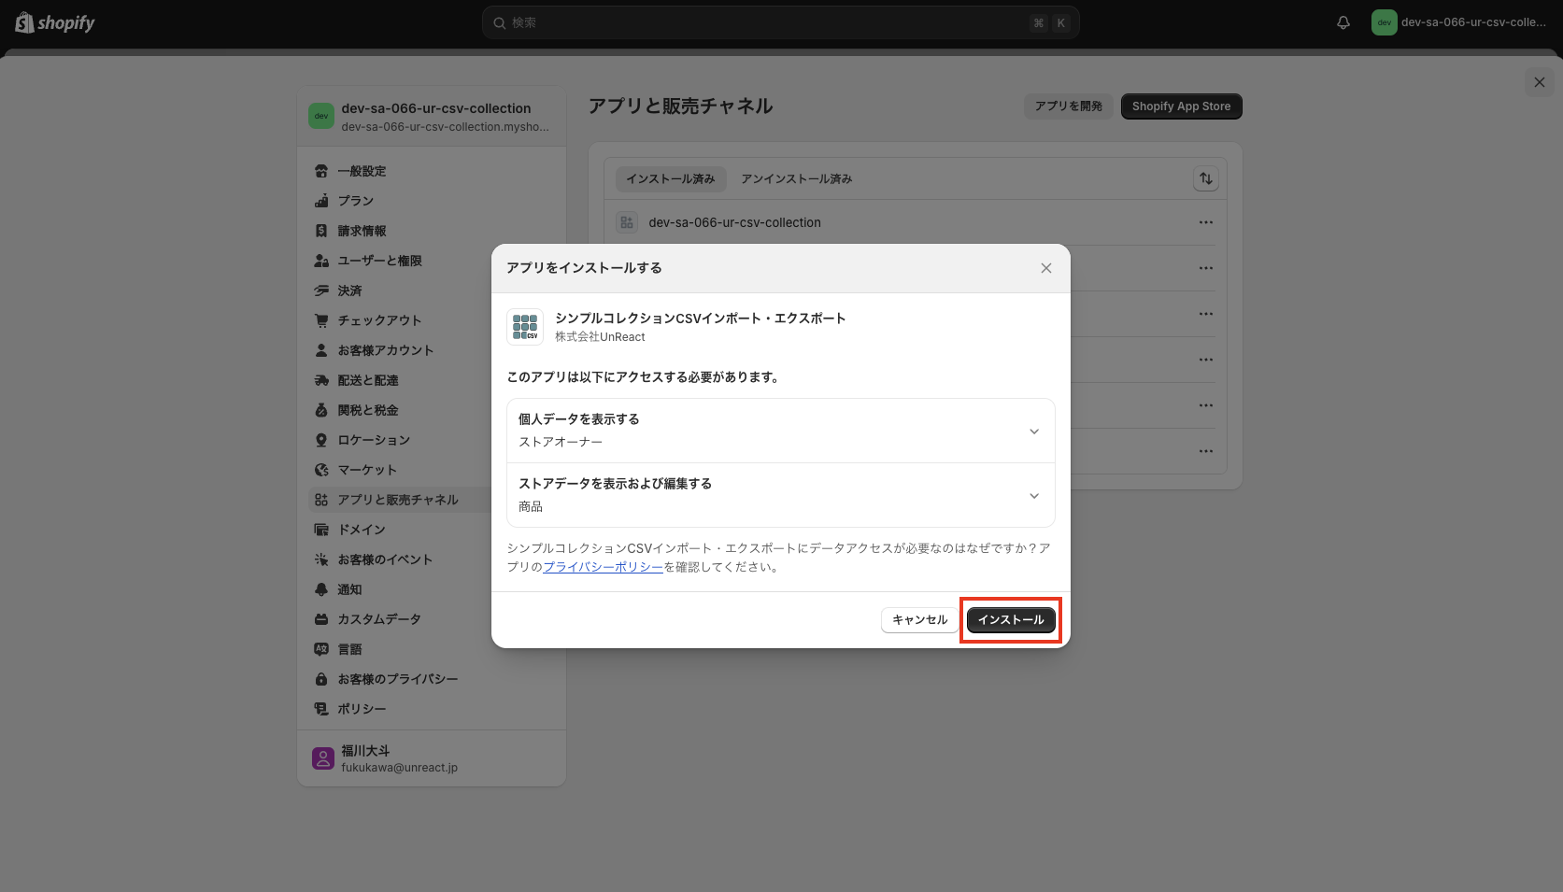Expand the ストアデータを表示および編集する section

780,495
